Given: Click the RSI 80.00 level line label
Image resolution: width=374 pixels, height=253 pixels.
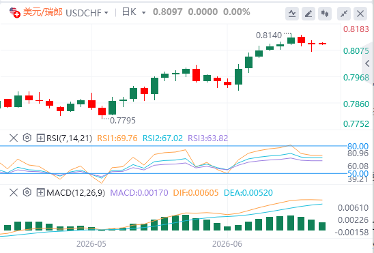Looking at the screenshot, I should click(358, 146).
